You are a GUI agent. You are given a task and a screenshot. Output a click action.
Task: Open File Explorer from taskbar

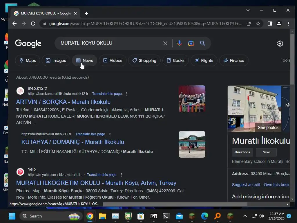(102, 216)
